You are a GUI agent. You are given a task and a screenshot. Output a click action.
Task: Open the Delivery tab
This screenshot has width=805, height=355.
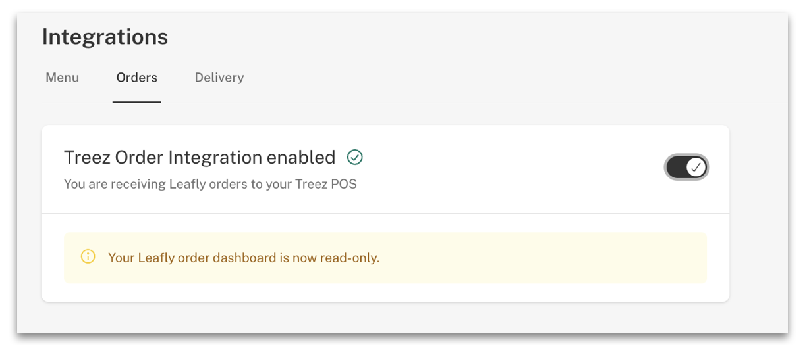219,78
